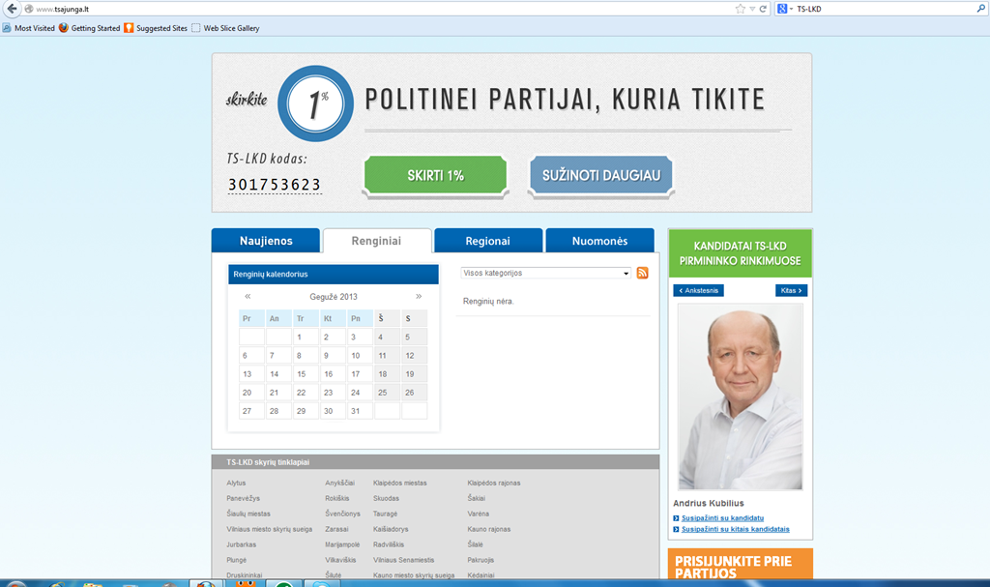The image size is (990, 587).
Task: Open the Švenčionys branch link
Action: click(343, 514)
